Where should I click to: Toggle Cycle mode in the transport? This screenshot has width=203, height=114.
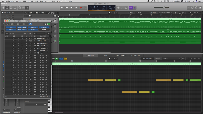(85, 8)
